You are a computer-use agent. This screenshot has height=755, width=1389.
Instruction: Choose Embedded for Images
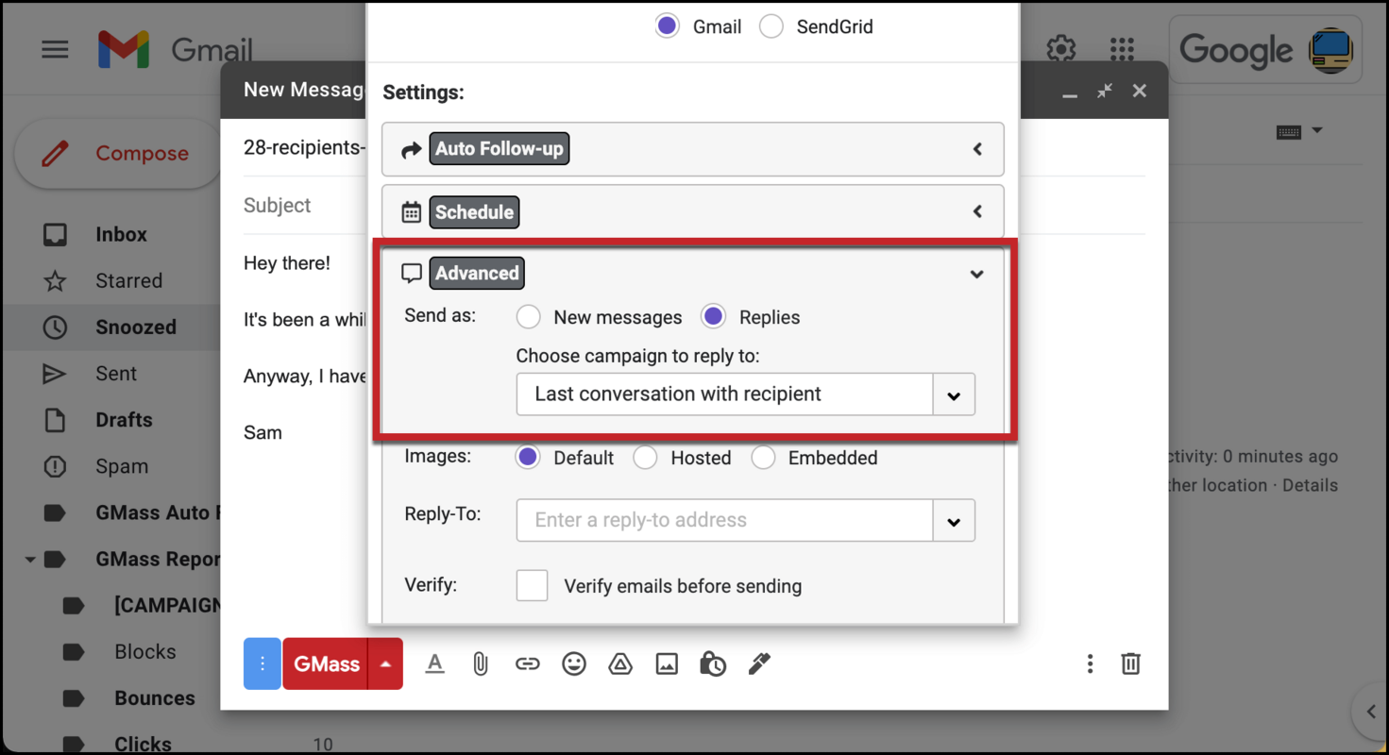click(763, 457)
